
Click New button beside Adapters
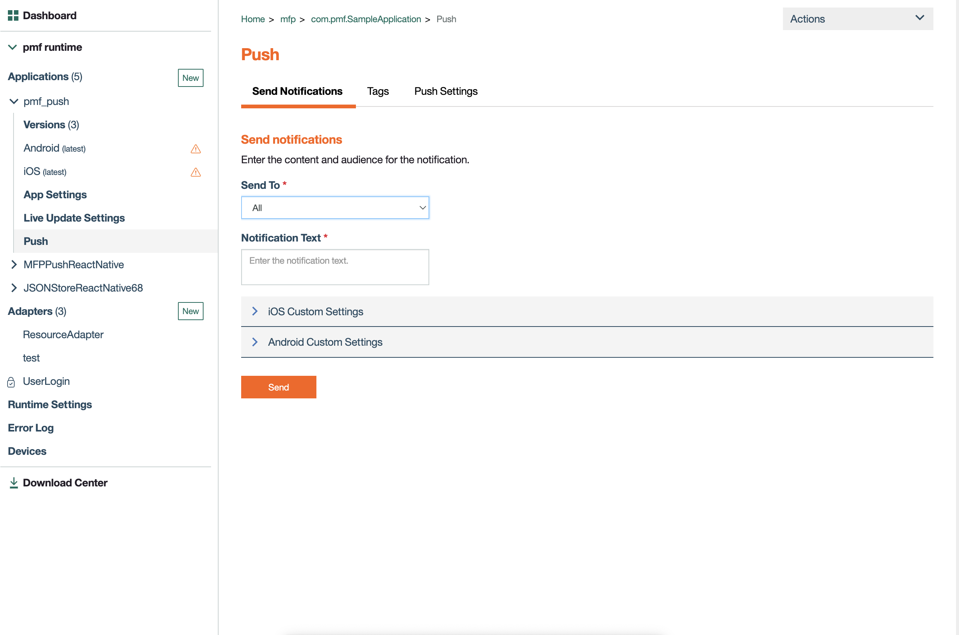click(190, 311)
